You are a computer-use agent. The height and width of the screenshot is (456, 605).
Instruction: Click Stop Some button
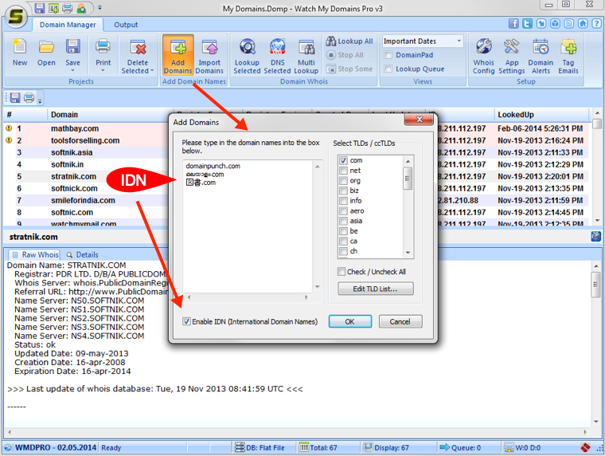click(x=349, y=69)
